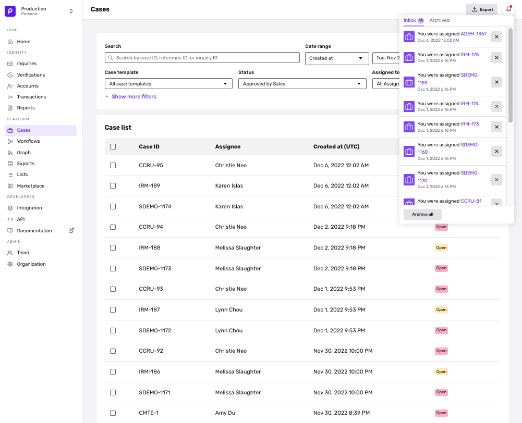Image resolution: width=522 pixels, height=423 pixels.
Task: Open Integration in the sidebar
Action: point(41,208)
